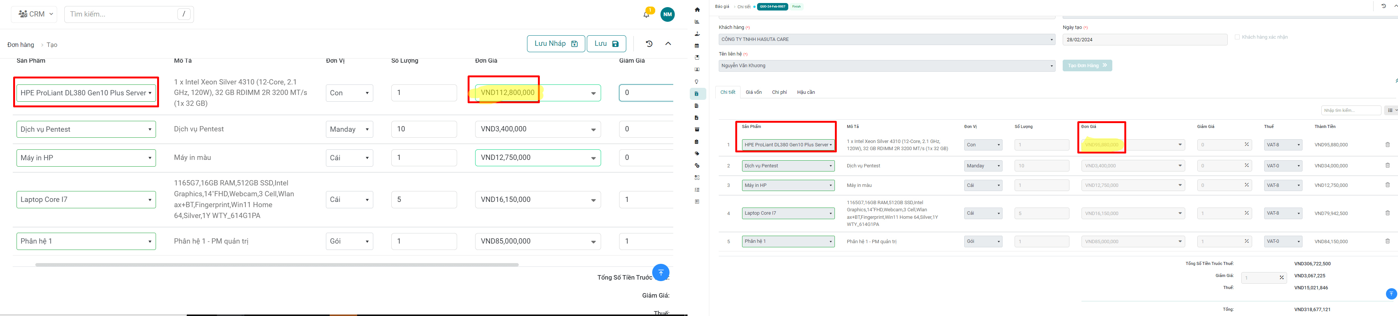Expand the 'Dịch vụ Pentest' product dropdown in the order form

coord(86,129)
